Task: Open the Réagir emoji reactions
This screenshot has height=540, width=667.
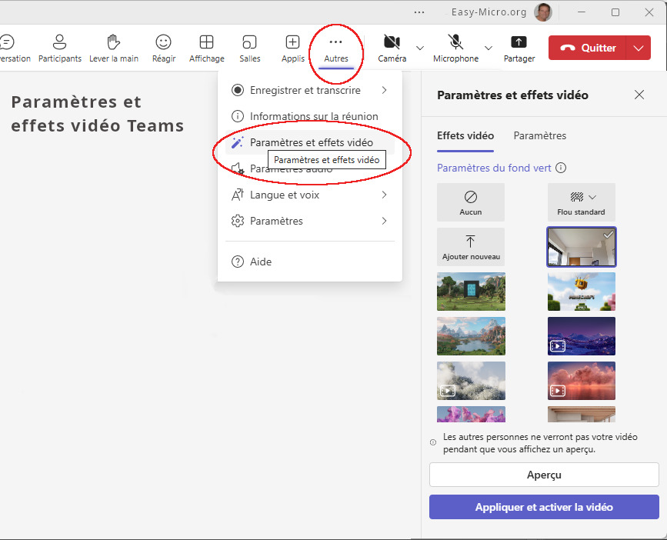Action: [x=164, y=48]
